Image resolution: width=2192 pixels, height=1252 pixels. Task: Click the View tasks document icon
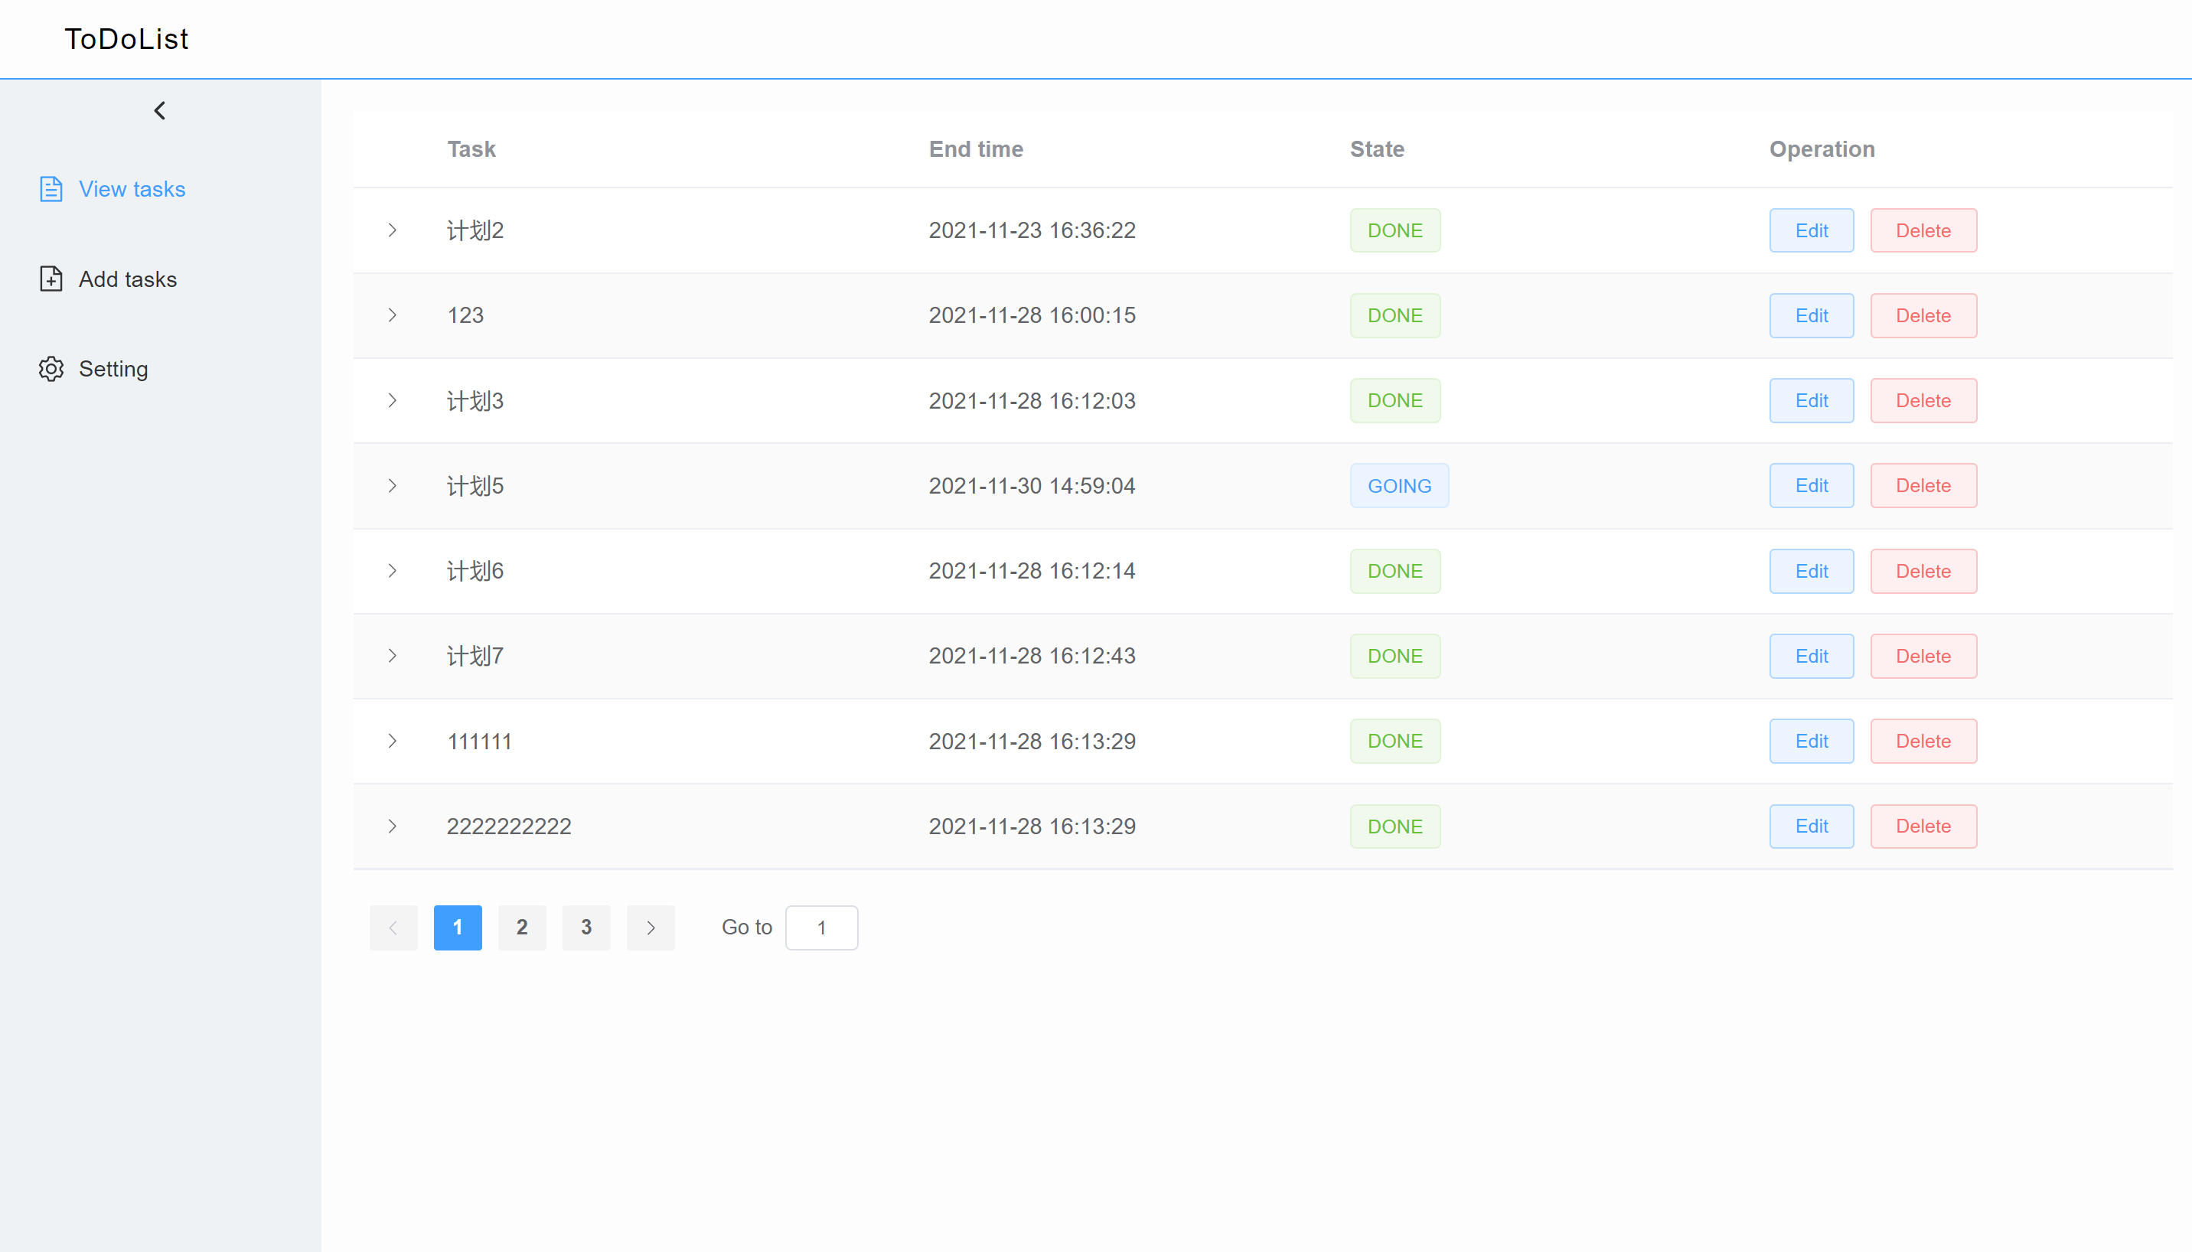[51, 188]
